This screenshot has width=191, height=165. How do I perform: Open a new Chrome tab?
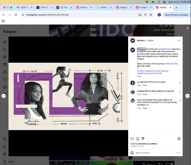[176, 7]
